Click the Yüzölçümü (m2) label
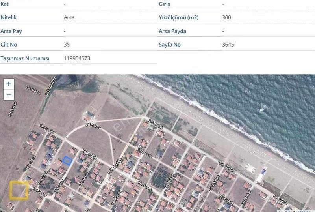 click(179, 17)
